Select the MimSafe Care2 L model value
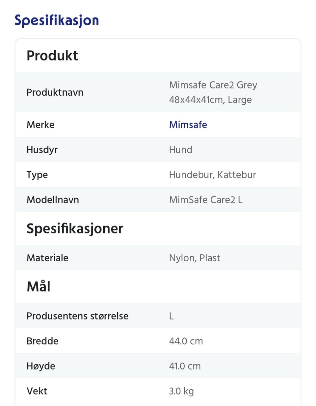The width and height of the screenshot is (316, 406). pyautogui.click(x=206, y=200)
